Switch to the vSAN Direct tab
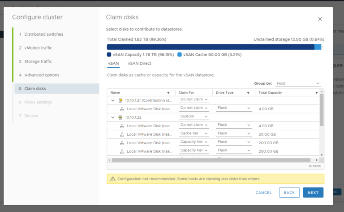 (x=140, y=63)
